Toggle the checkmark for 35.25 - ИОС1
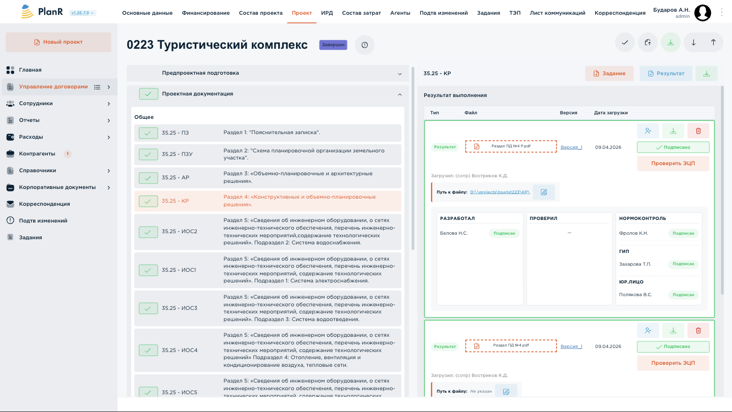Viewport: 732px width, 412px height. click(x=149, y=270)
